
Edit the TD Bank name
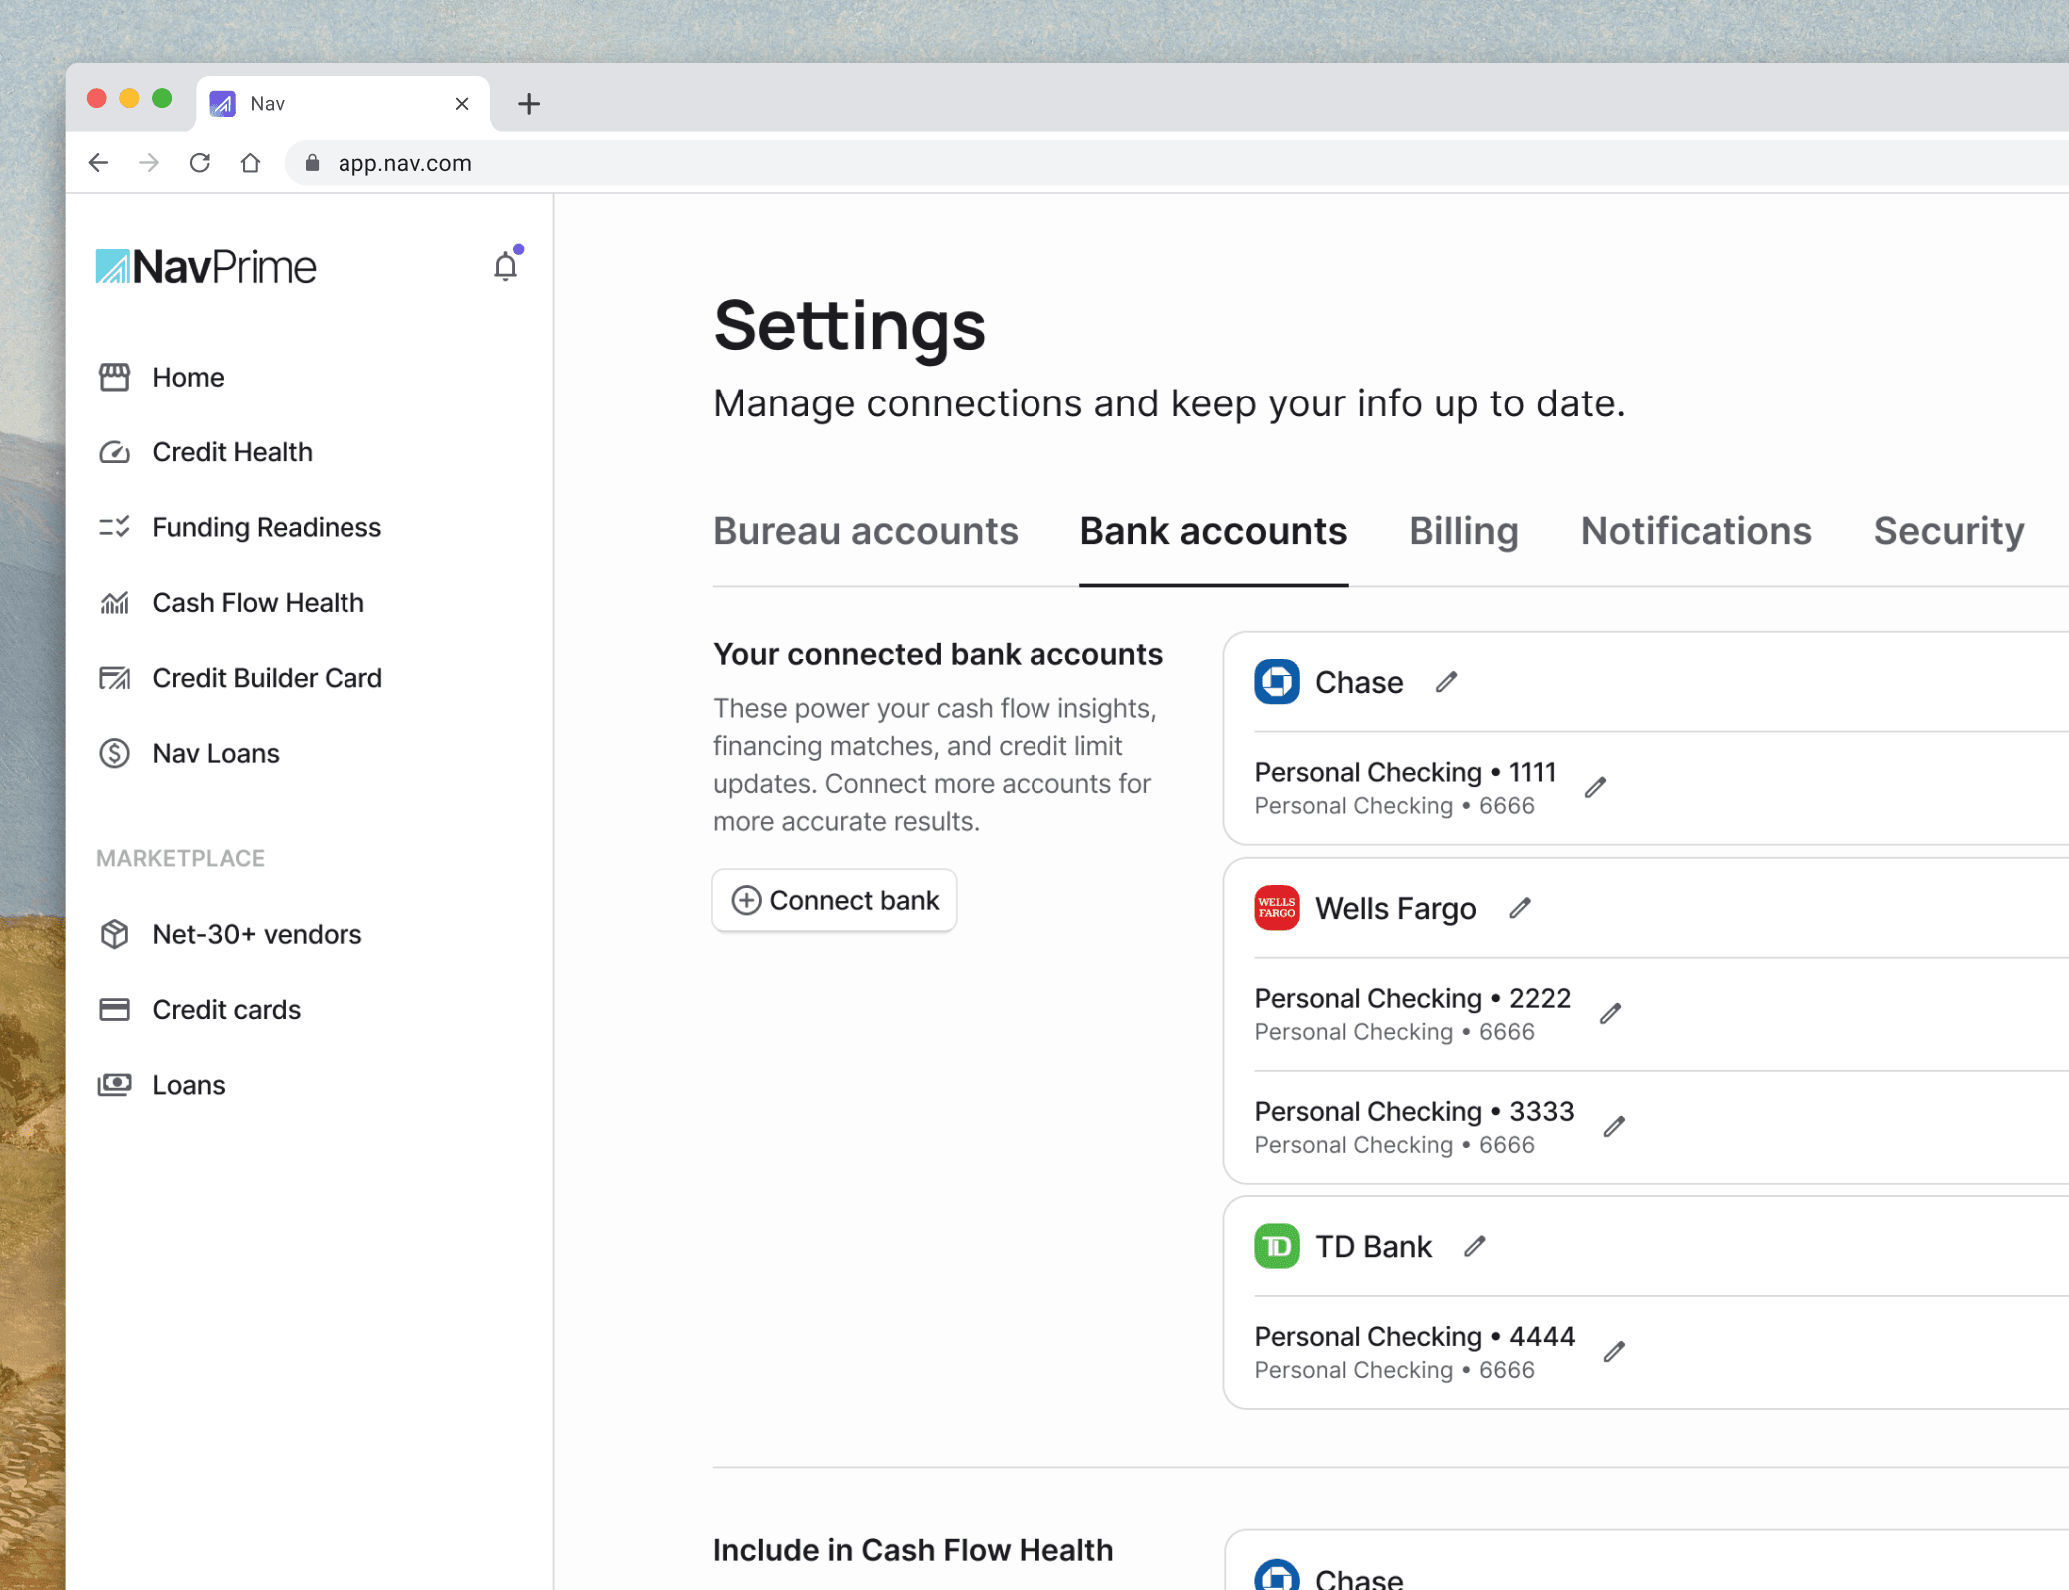(1474, 1246)
